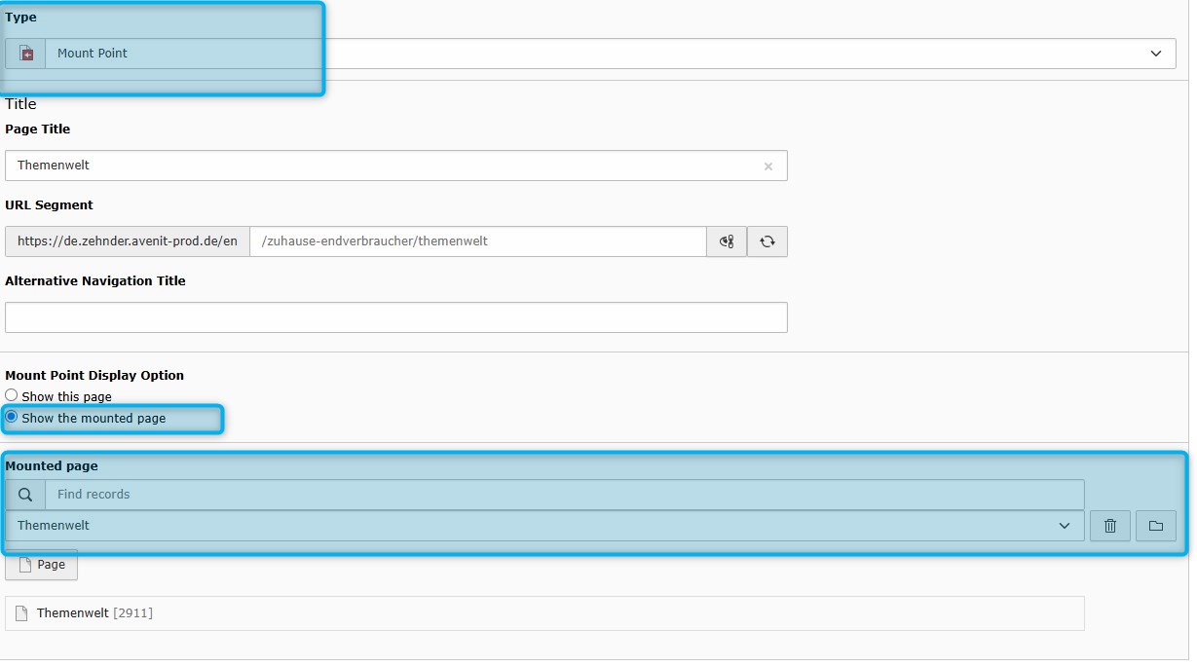The image size is (1197, 666).
Task: Click the Page button below Mounted page
Action: (42, 565)
